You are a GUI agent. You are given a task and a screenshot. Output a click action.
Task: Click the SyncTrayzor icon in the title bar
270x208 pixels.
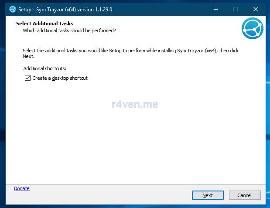pos(13,9)
